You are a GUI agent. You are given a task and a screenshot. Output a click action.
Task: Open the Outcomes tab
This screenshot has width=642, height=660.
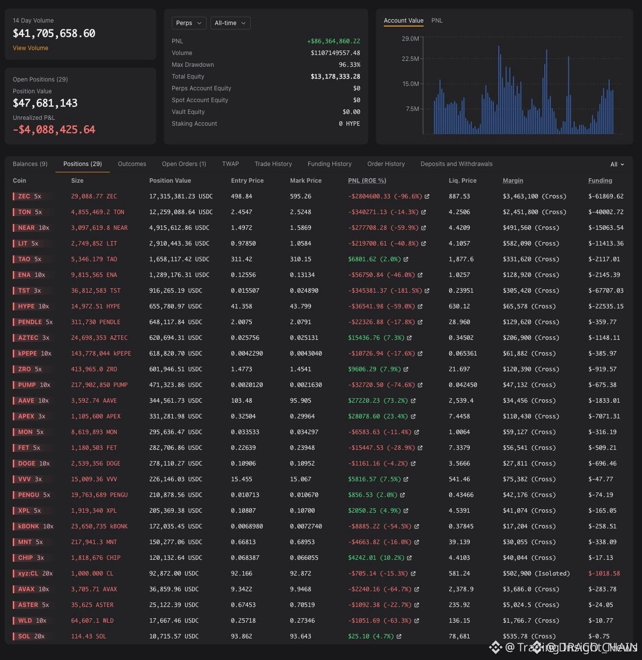point(132,164)
